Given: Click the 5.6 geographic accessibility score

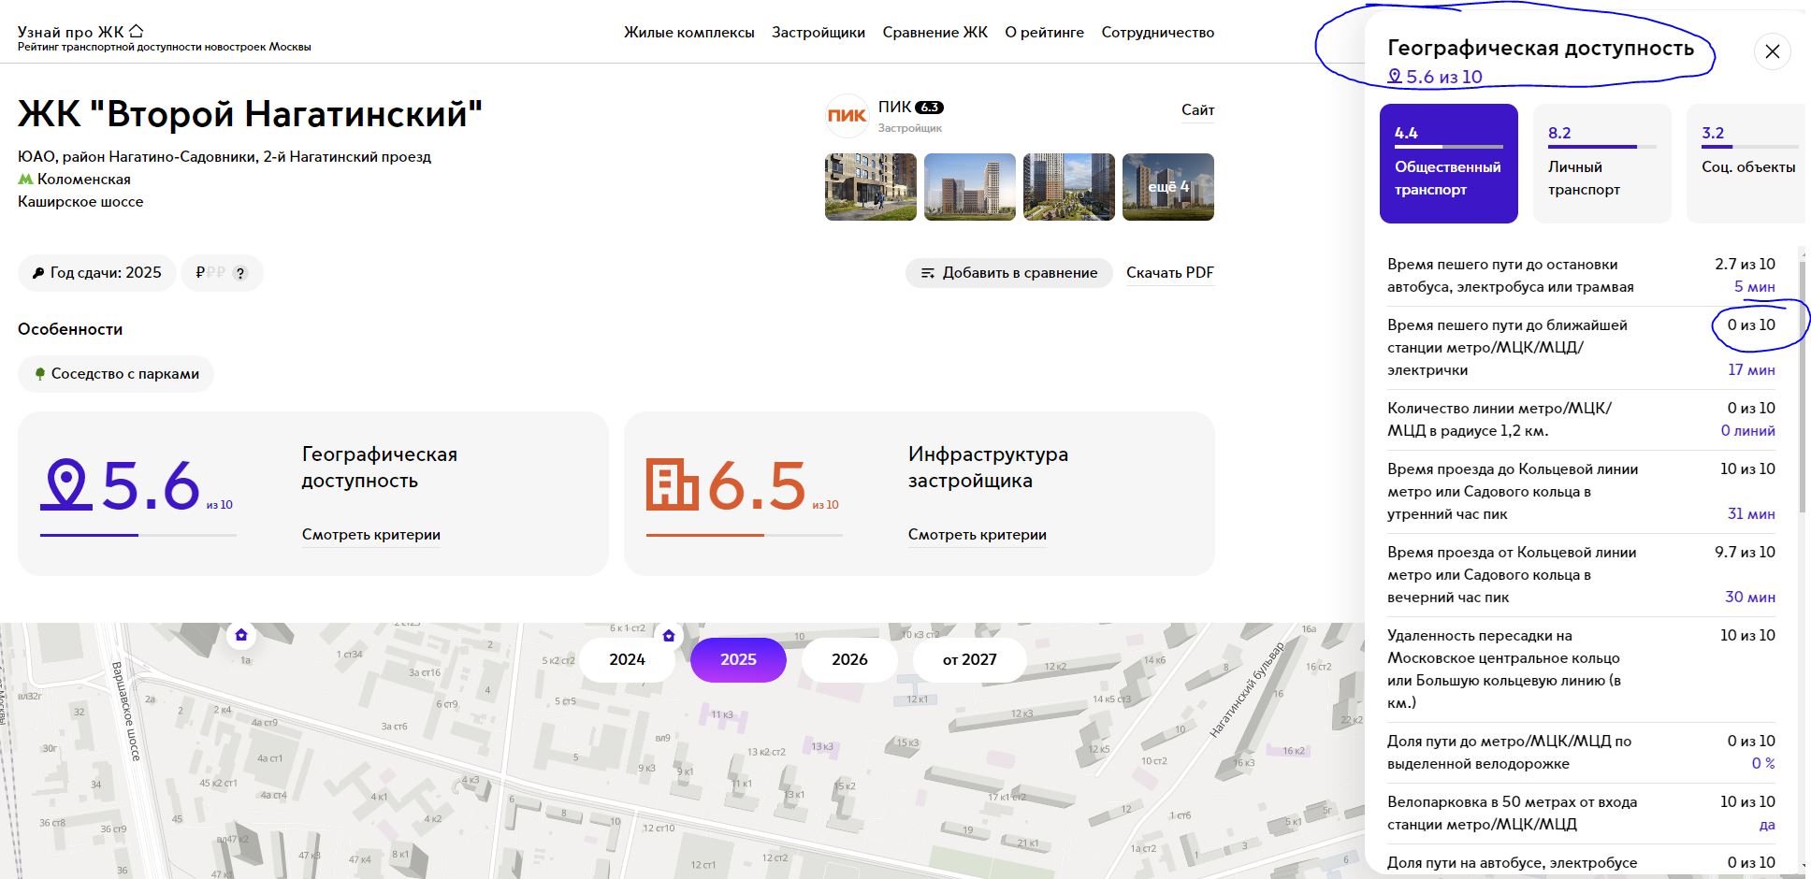Looking at the screenshot, I should 151,485.
